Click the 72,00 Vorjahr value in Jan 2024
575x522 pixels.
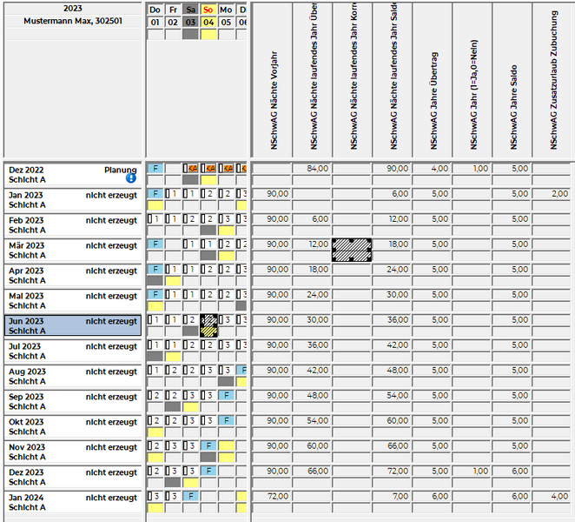[x=272, y=496]
